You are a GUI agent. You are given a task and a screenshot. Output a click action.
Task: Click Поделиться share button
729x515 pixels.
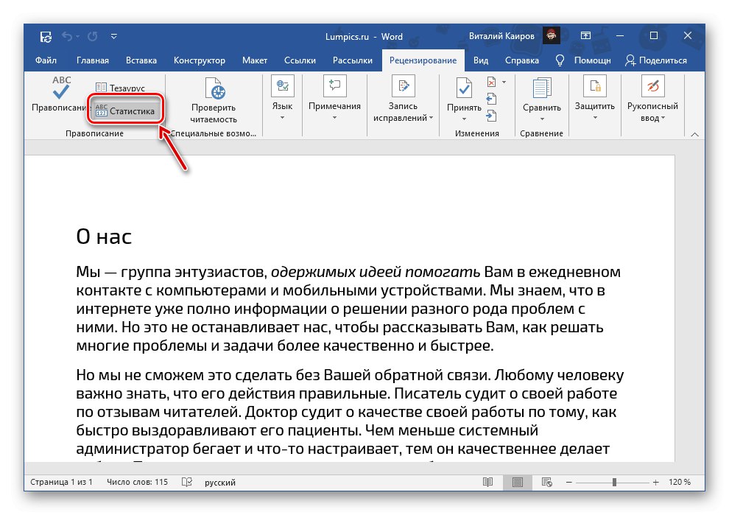[x=655, y=60]
